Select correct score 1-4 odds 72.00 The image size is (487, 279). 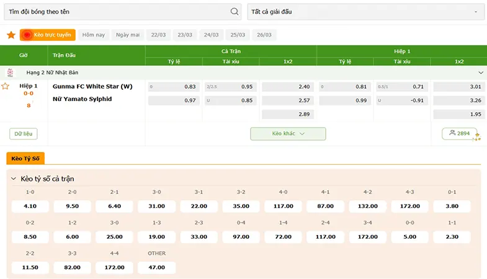click(284, 237)
